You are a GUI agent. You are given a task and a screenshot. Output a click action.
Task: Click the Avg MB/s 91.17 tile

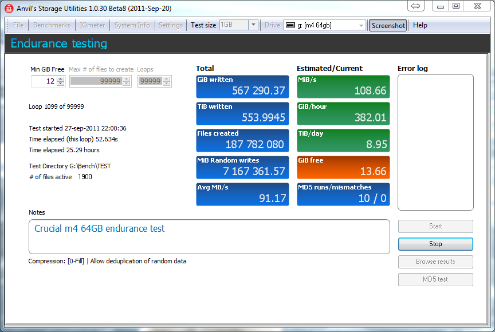coord(242,194)
